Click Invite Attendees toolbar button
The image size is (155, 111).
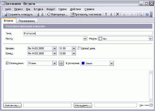tap(86, 14)
